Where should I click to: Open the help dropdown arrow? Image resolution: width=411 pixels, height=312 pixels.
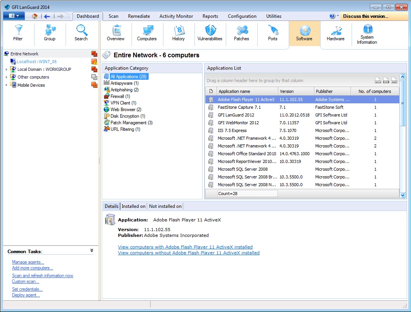pyautogui.click(x=338, y=16)
